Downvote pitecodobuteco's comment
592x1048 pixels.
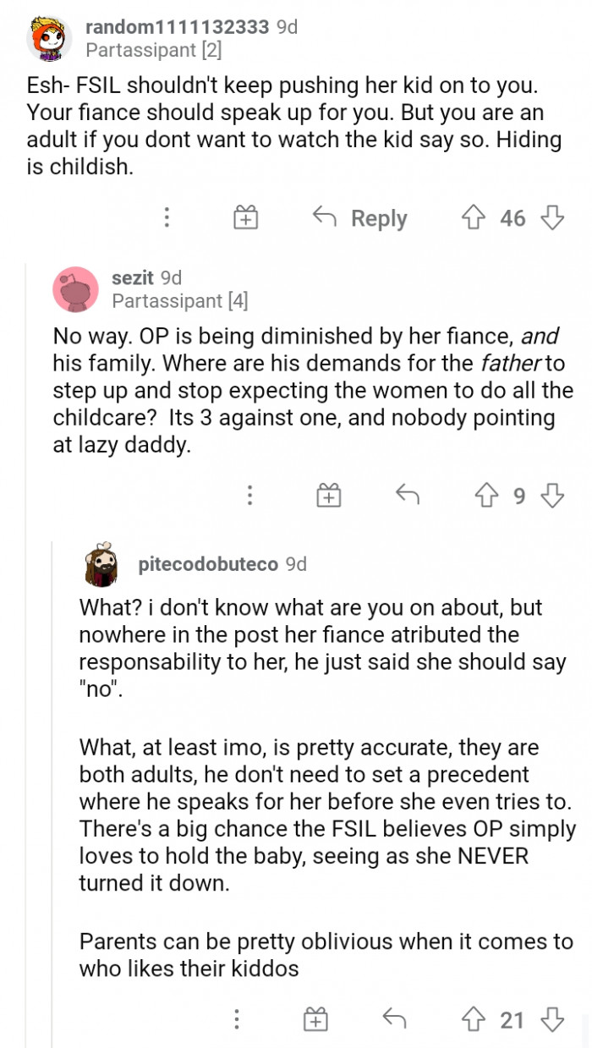pos(552,1020)
